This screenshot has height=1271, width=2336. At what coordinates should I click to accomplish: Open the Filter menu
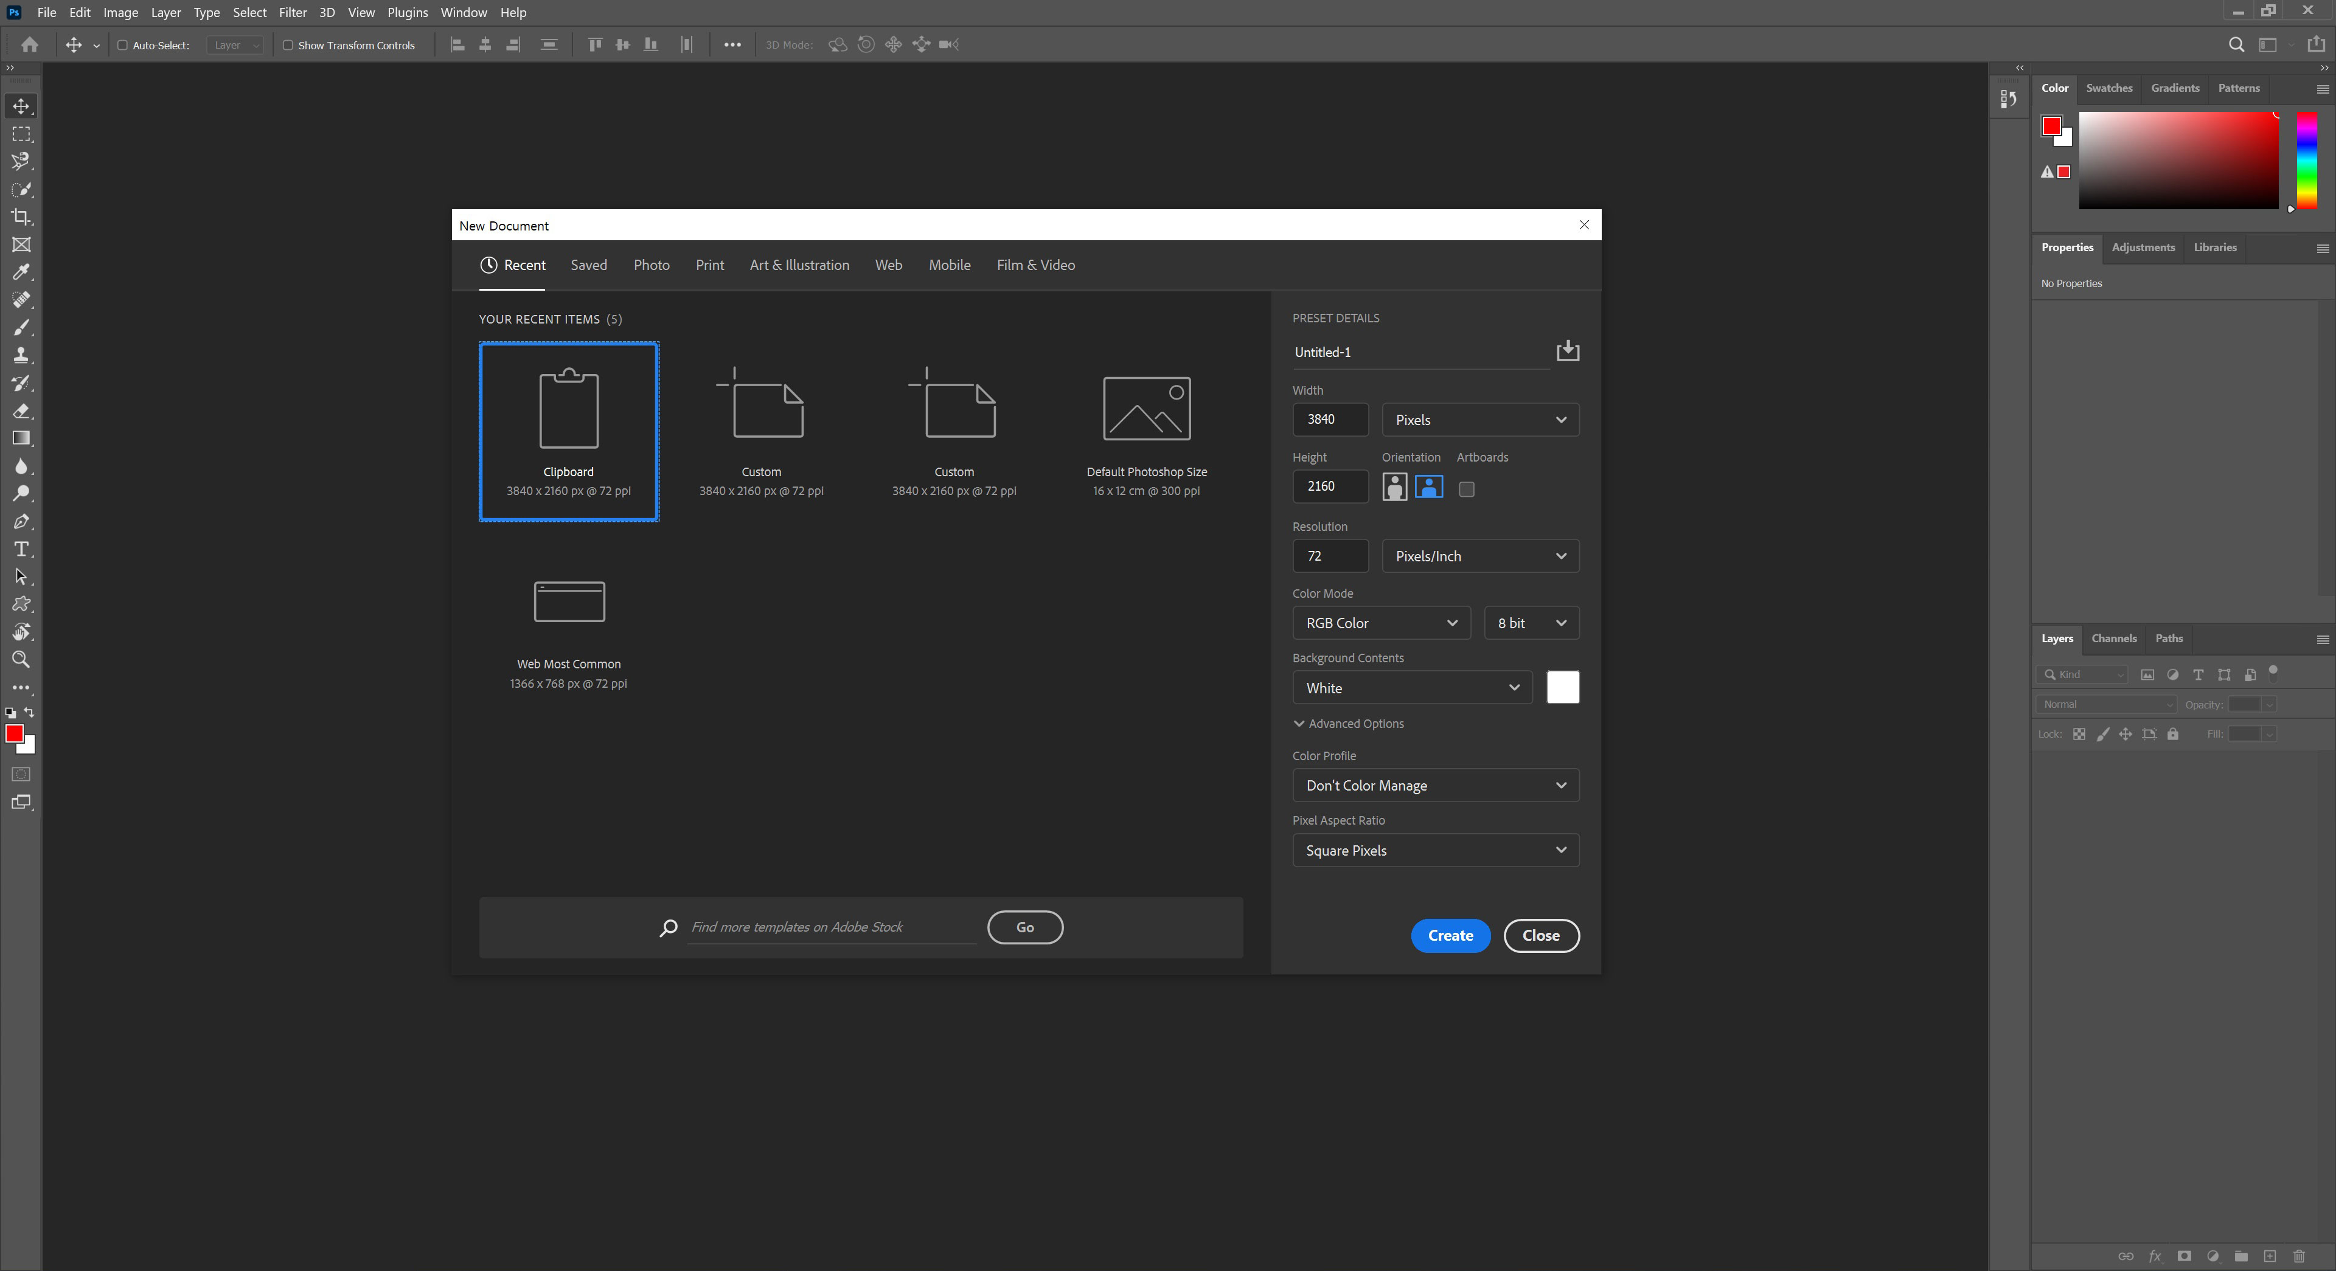(292, 13)
